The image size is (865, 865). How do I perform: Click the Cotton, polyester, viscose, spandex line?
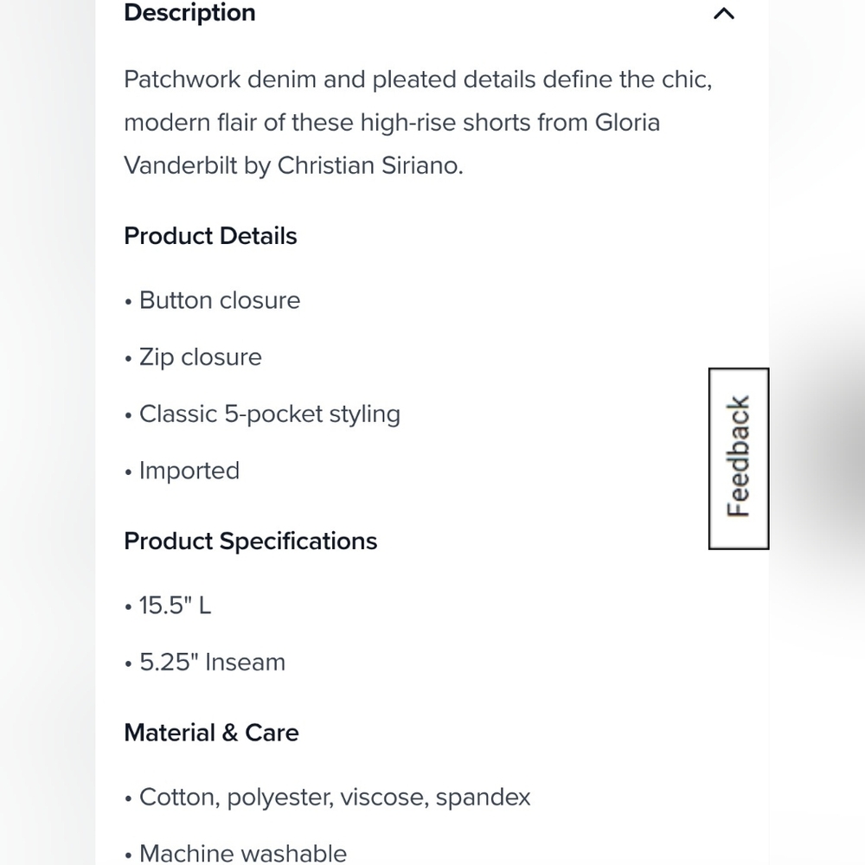point(335,798)
